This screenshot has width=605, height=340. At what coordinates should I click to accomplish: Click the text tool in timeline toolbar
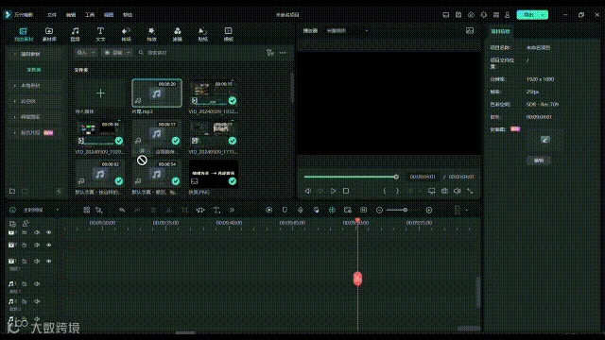(x=216, y=210)
